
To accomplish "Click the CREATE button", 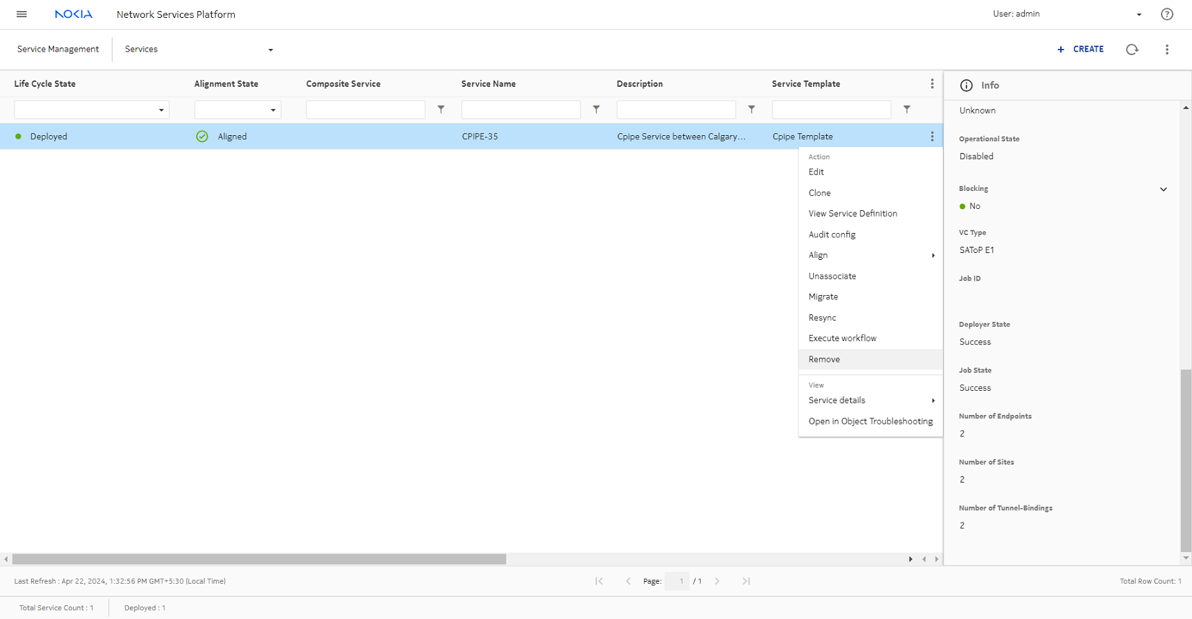I will pyautogui.click(x=1080, y=50).
